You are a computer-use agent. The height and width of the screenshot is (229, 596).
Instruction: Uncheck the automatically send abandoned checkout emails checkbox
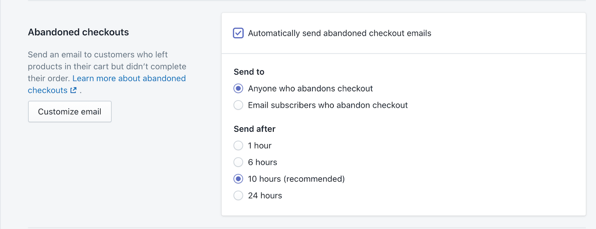(238, 33)
